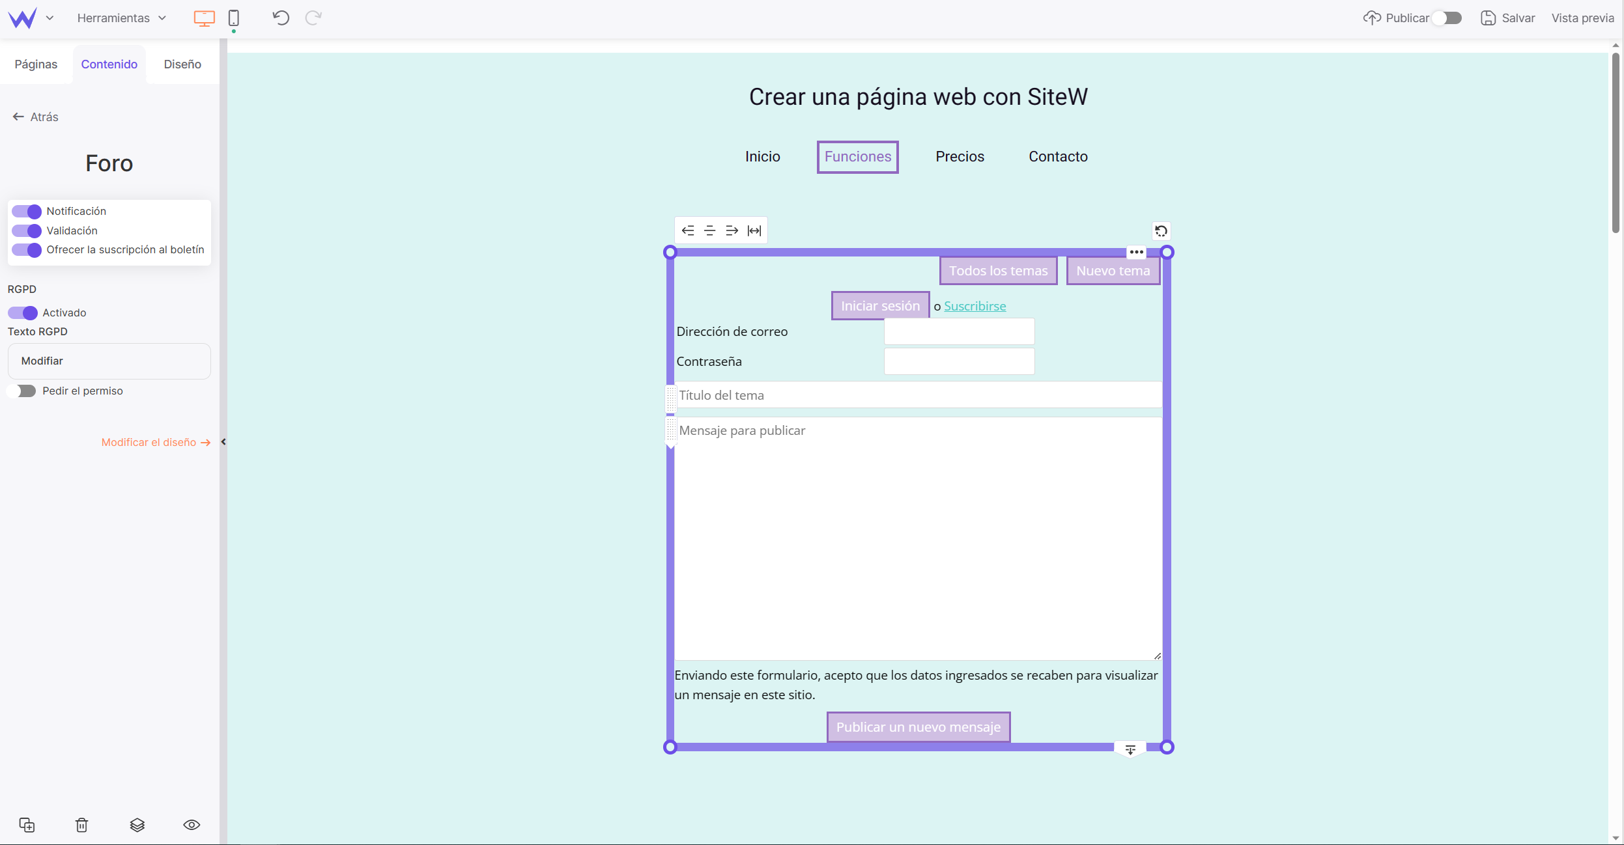Image resolution: width=1624 pixels, height=845 pixels.
Task: Click the SiteW logo icon
Action: tap(23, 18)
